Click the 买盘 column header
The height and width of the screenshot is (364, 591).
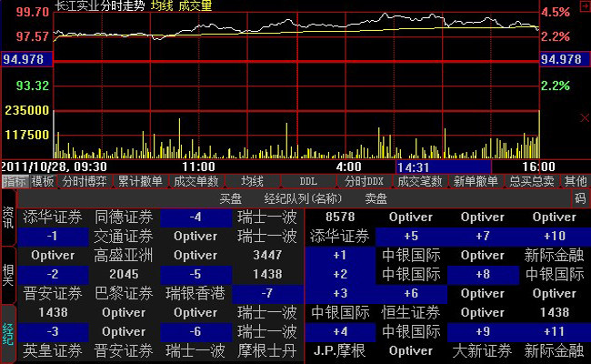click(x=231, y=198)
